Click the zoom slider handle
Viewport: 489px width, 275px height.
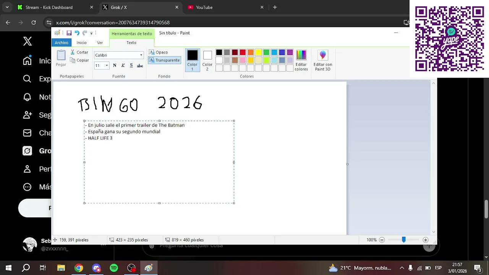pos(403,239)
